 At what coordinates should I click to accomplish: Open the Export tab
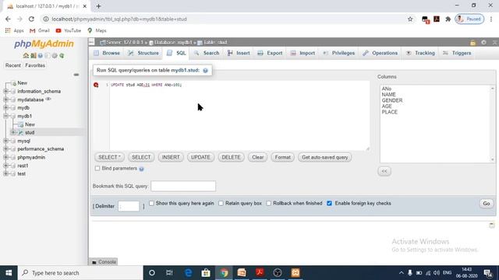click(x=270, y=53)
